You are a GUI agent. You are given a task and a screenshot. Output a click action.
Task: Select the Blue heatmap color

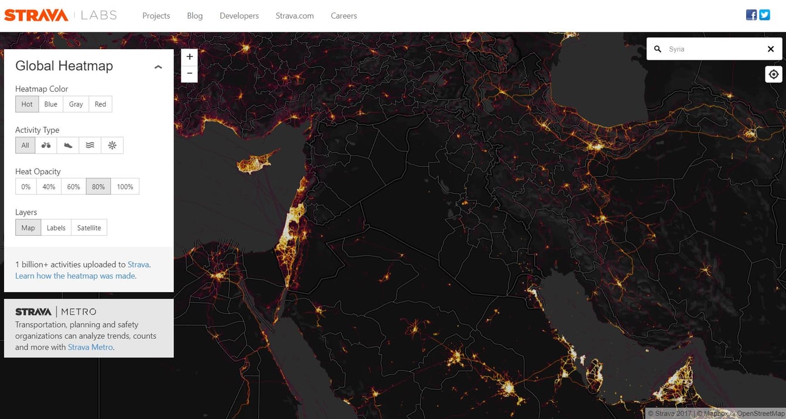coord(50,104)
